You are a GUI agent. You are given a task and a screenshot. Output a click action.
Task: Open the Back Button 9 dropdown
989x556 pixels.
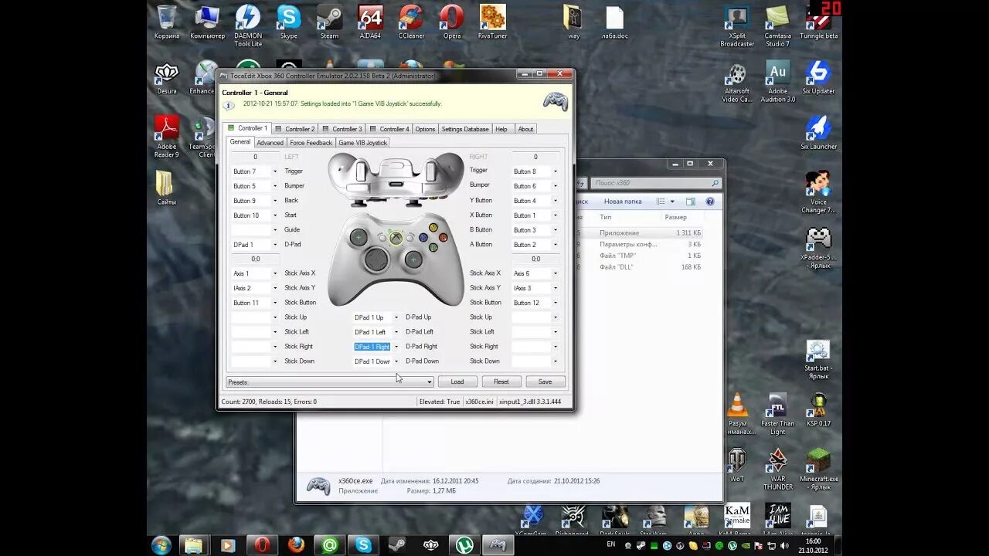pos(274,201)
